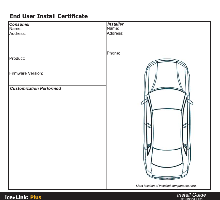Click the Installer Name field

[158, 28]
